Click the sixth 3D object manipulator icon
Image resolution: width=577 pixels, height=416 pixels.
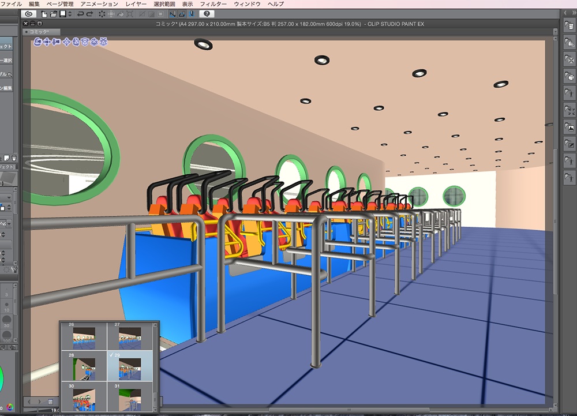click(x=85, y=42)
